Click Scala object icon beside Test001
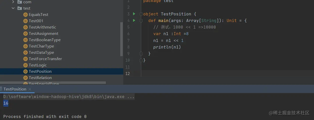This screenshot has width=314, height=120. click(25, 21)
